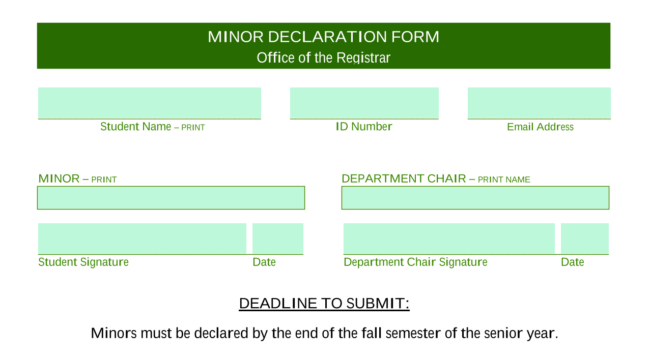This screenshot has width=649, height=359.
Task: Focus the Email Address field
Action: coord(539,103)
